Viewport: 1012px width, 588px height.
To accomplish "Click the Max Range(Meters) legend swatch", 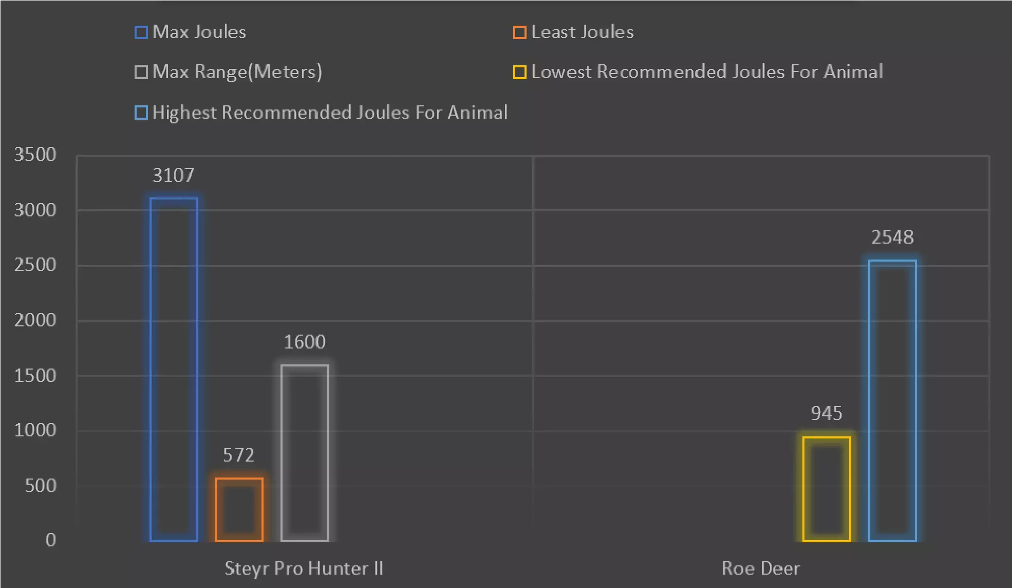I will tap(141, 72).
